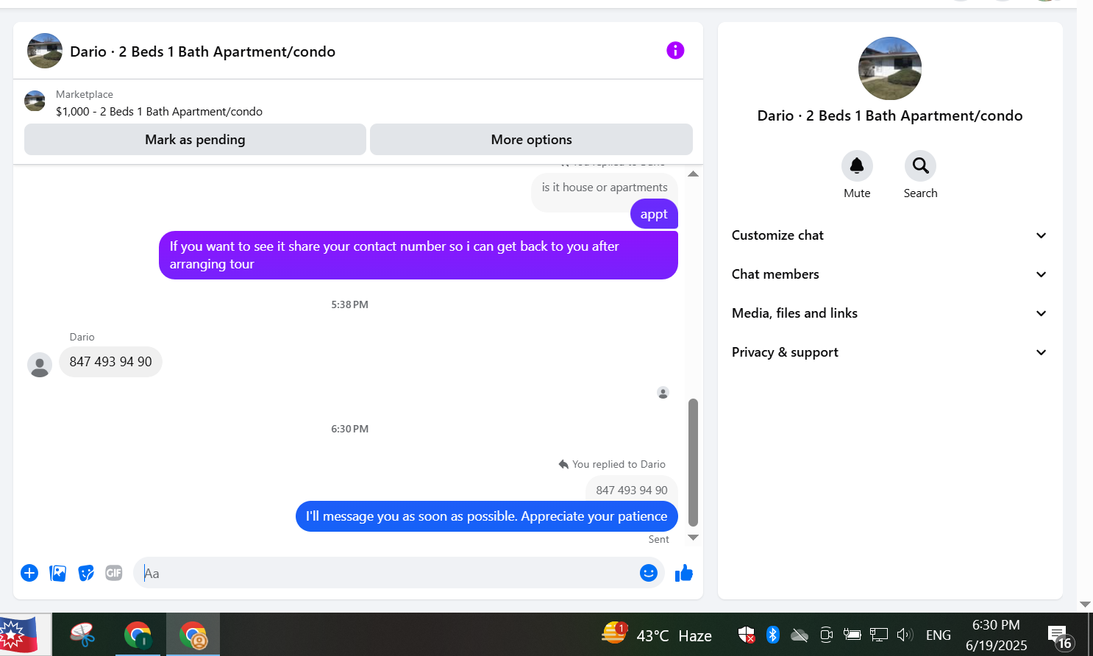Open the taskbar clock showing 6/19/2025
This screenshot has height=656, width=1093.
coord(996,635)
